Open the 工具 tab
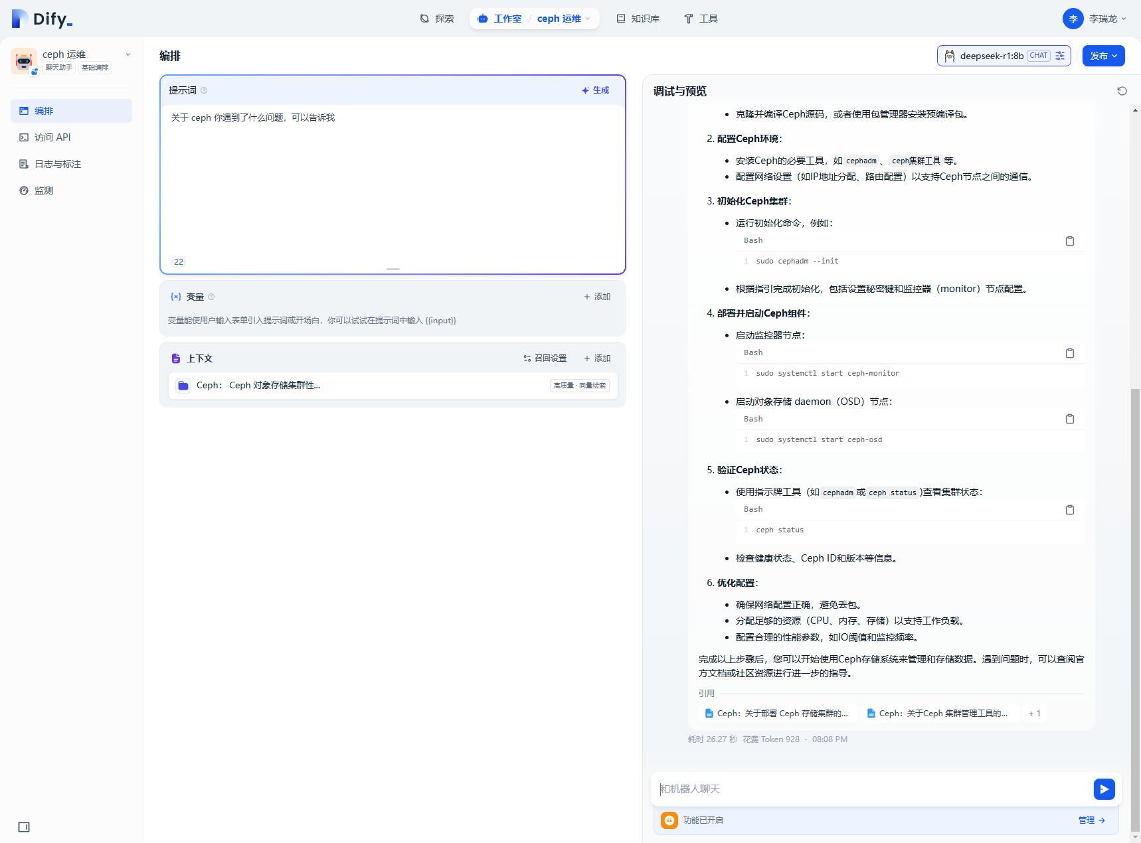The image size is (1141, 843). [x=701, y=19]
